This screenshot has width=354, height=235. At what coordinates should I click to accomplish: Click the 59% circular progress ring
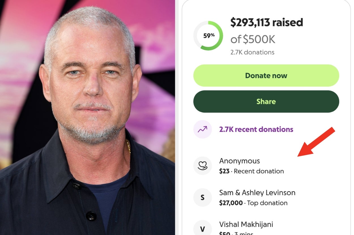pyautogui.click(x=208, y=36)
